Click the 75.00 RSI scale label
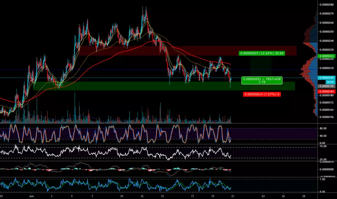Viewport: 337px width, 199px height. point(323,146)
